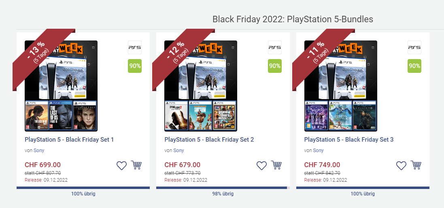Click green 90% rating badge on Set 1

135,66
